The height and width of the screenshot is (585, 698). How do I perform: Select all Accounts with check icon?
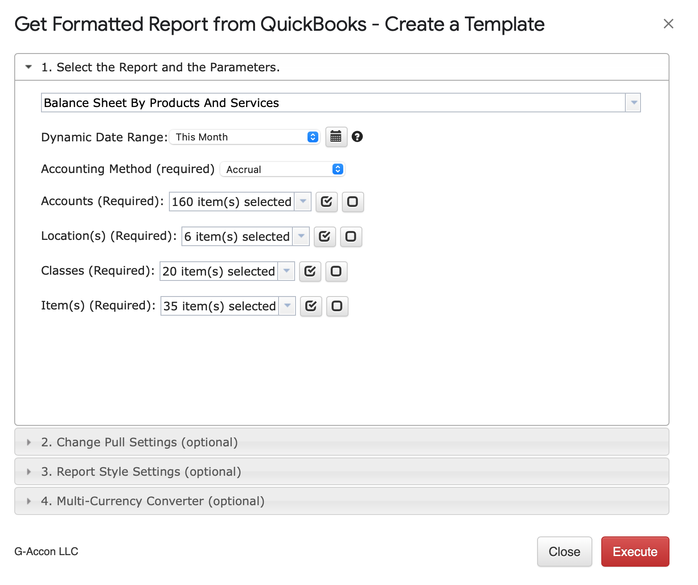[x=327, y=202]
